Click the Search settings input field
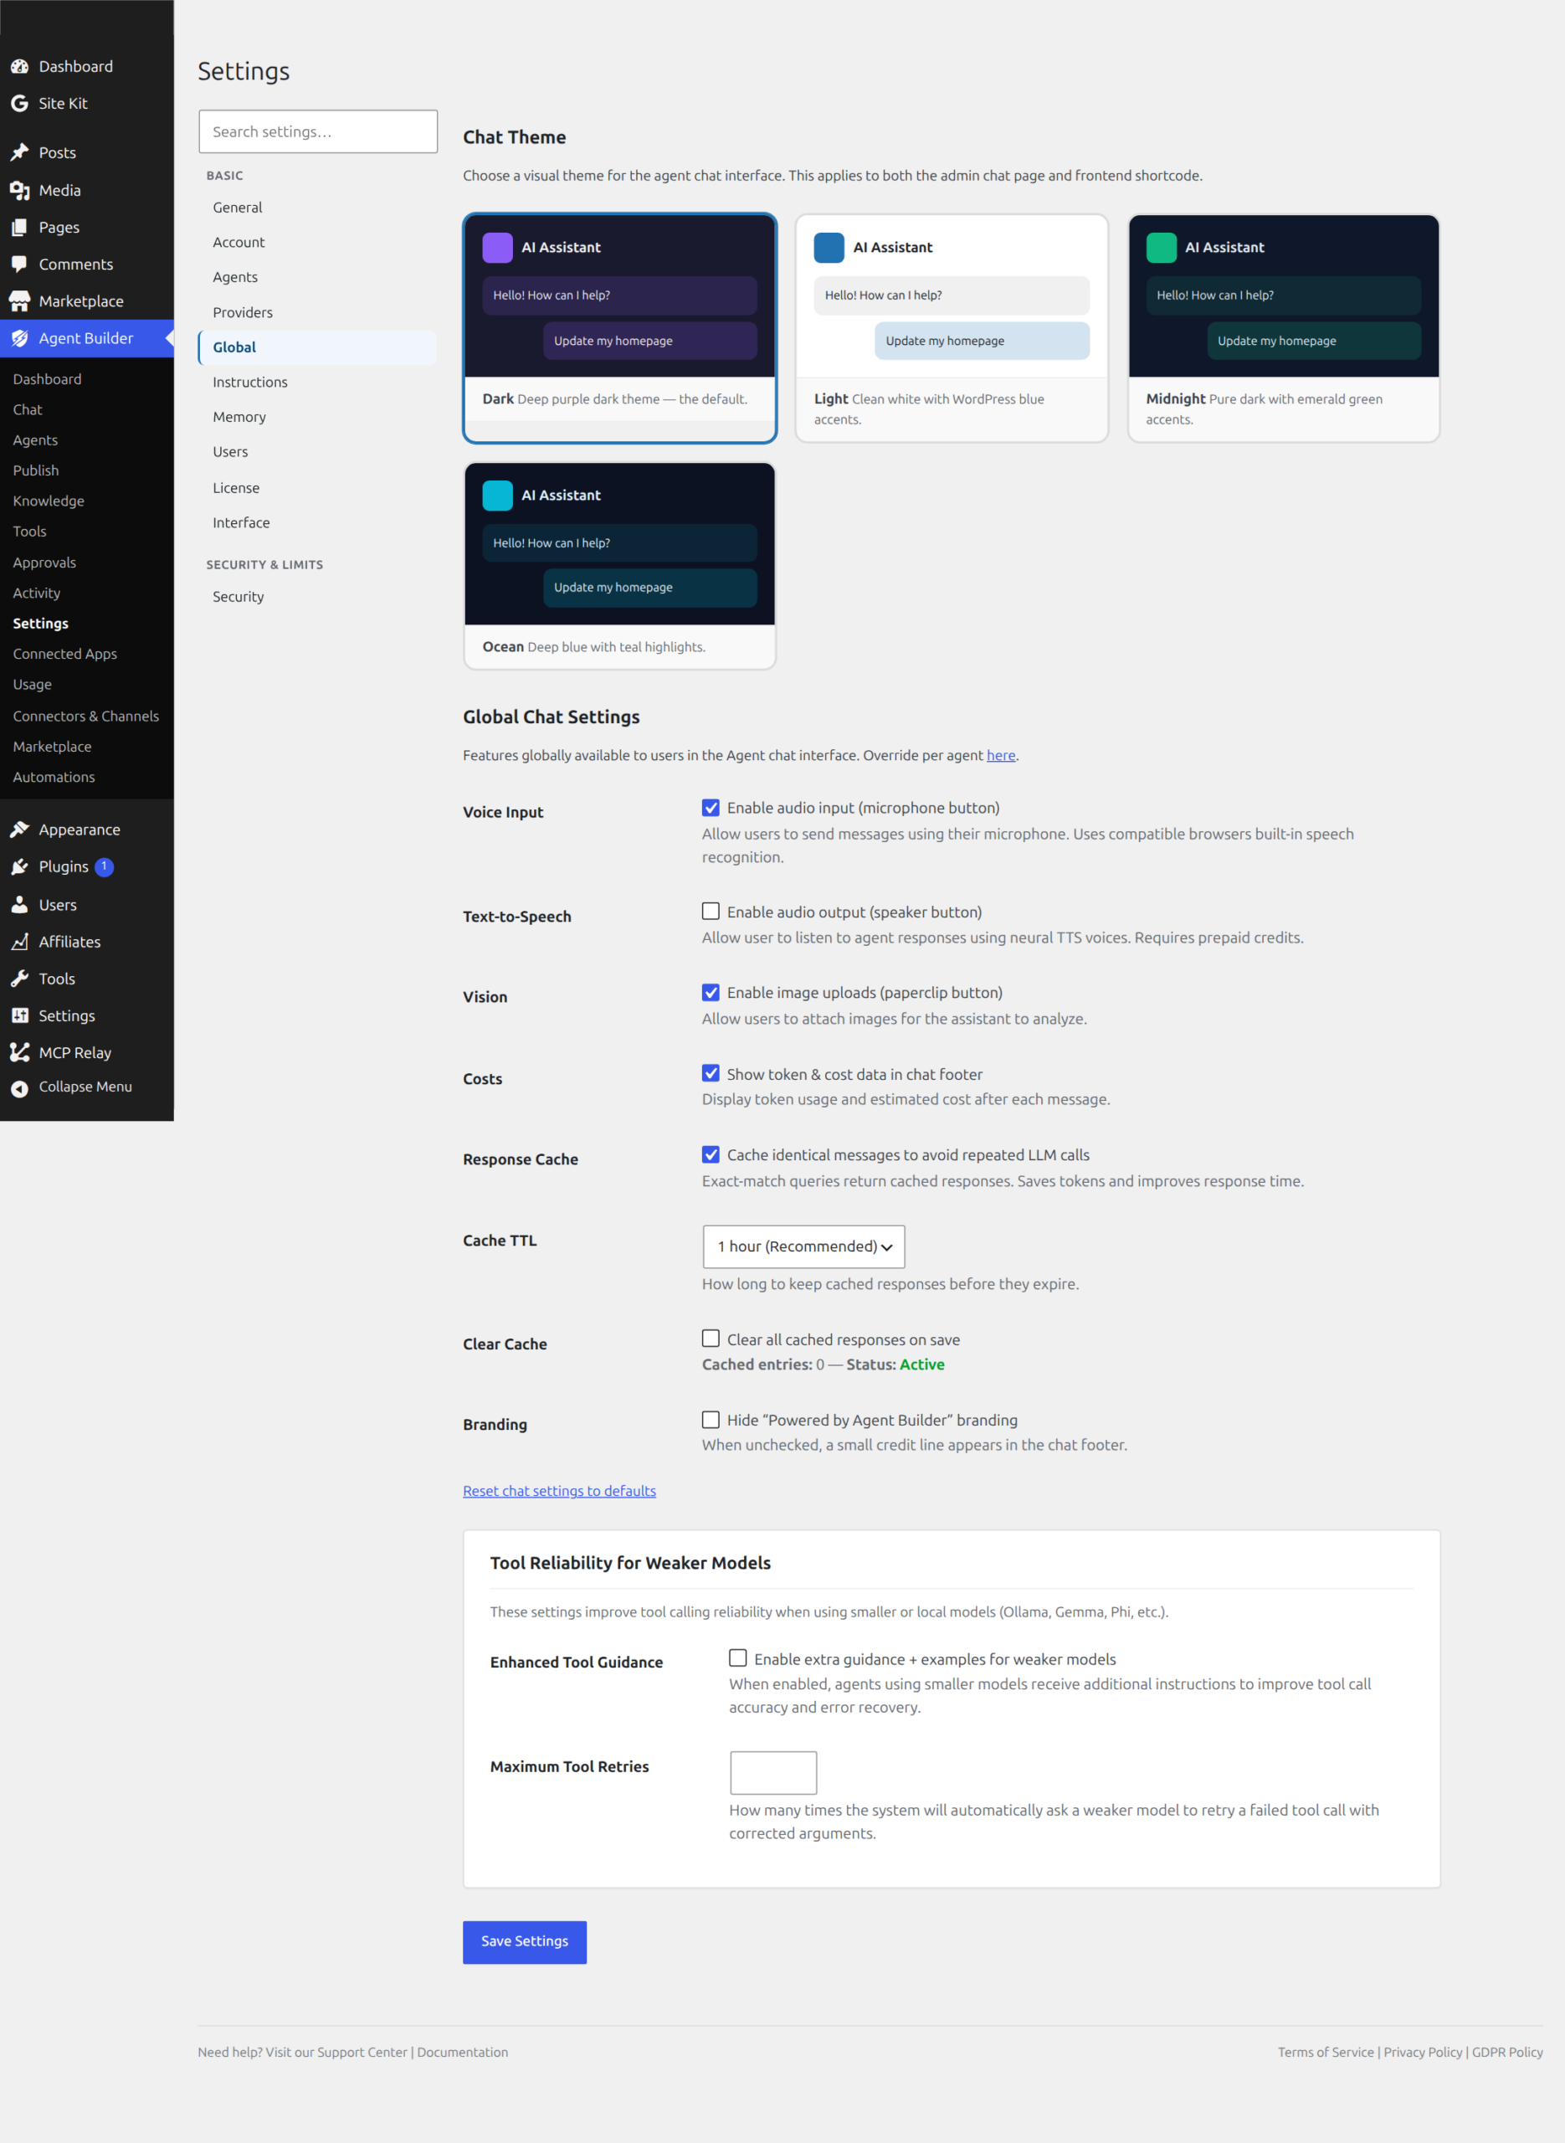Viewport: 1565px width, 2143px height. pyautogui.click(x=318, y=131)
